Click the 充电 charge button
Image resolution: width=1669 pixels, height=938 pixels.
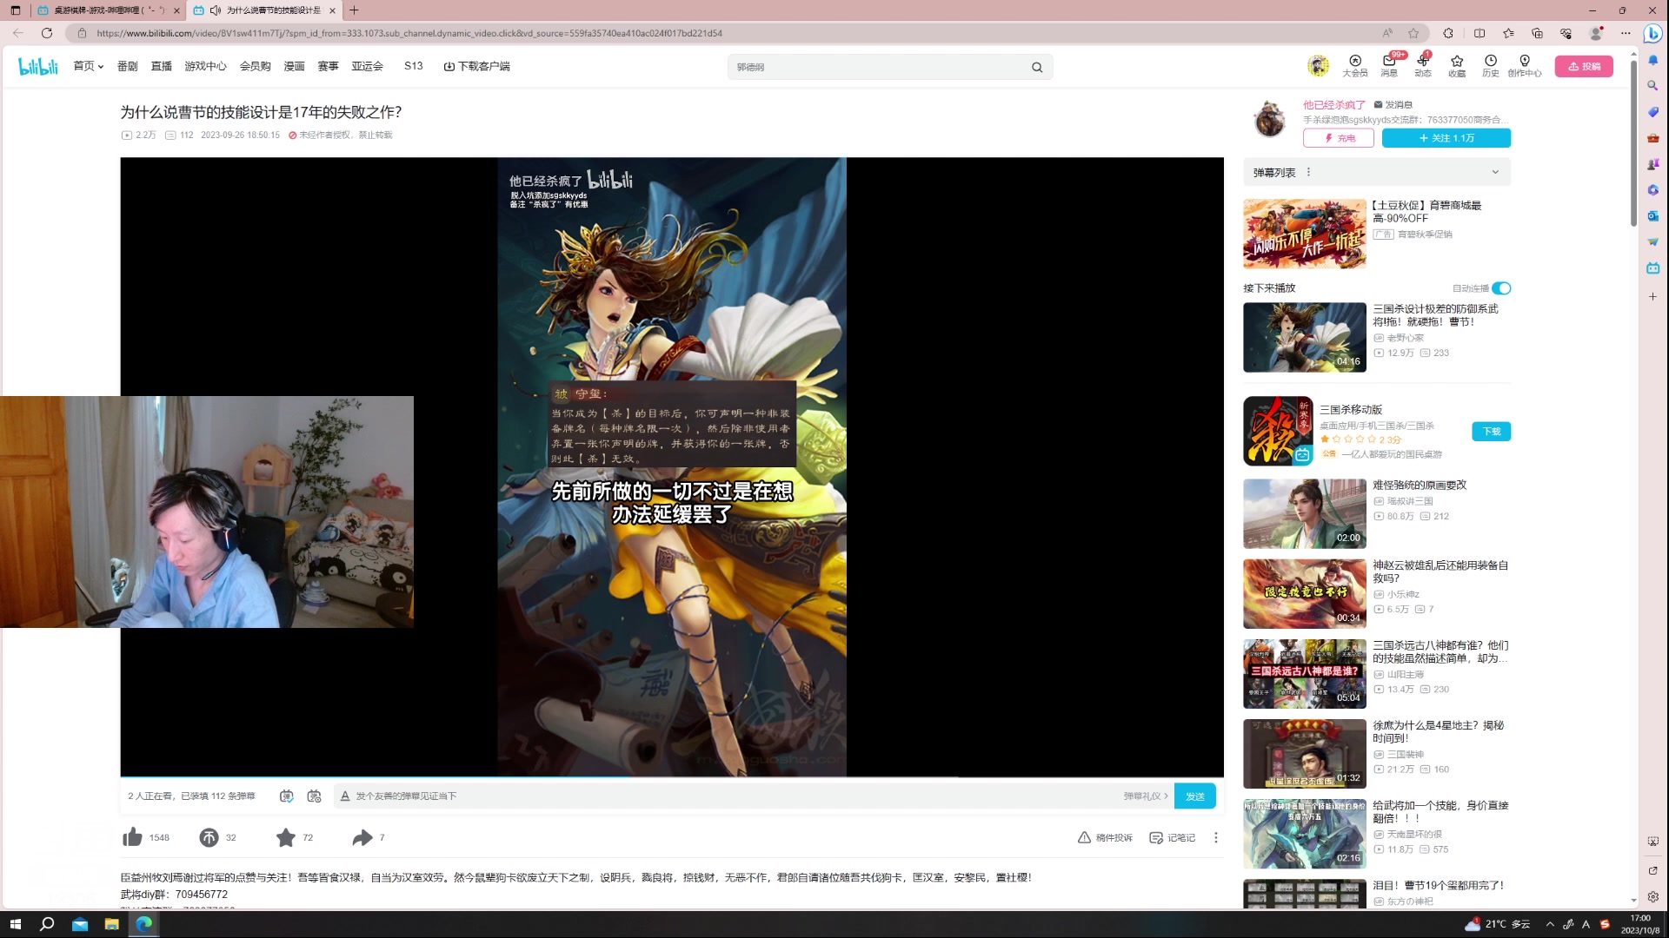(x=1339, y=138)
